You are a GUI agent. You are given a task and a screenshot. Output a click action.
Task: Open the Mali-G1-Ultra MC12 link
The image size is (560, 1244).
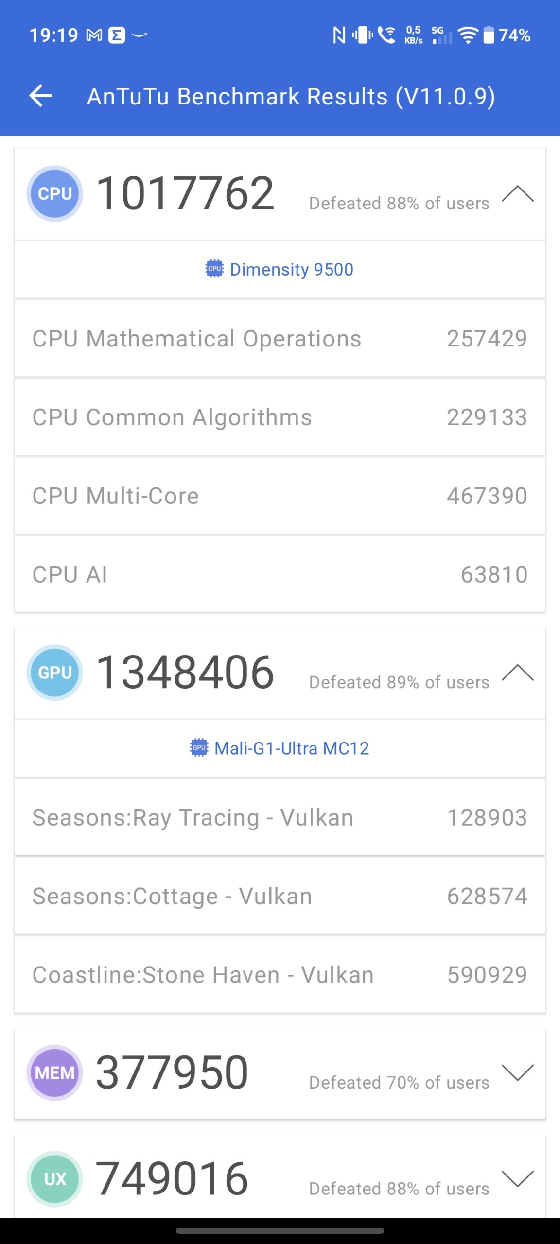291,748
